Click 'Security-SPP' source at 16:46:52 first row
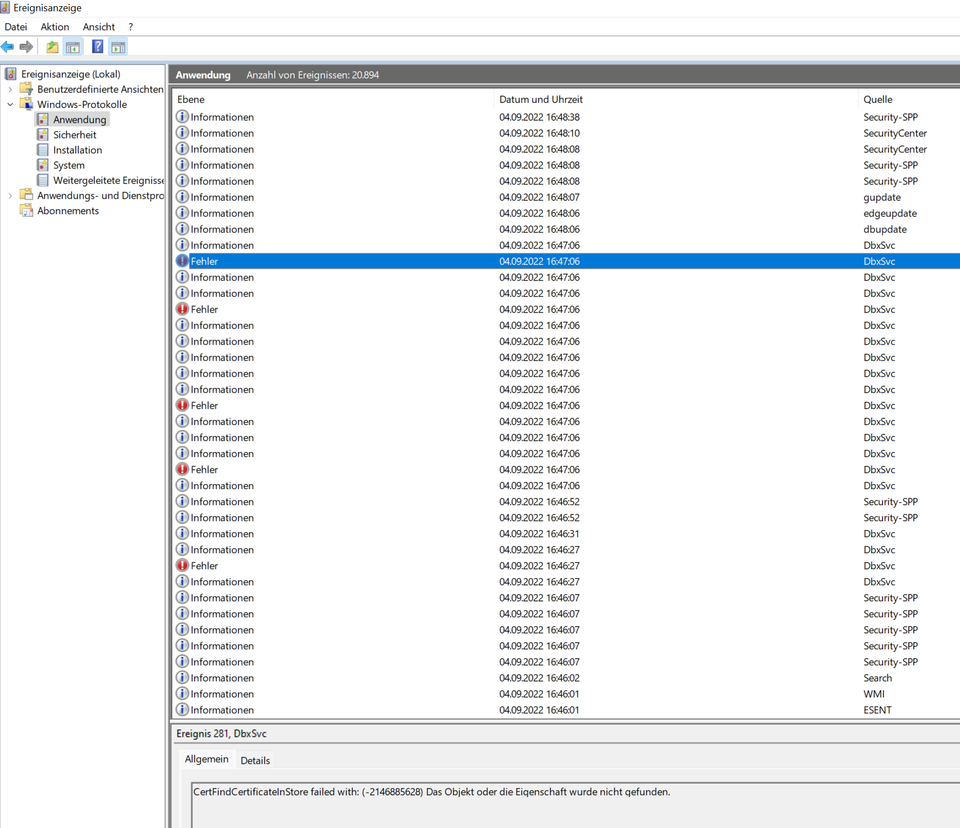The height and width of the screenshot is (828, 960). click(890, 501)
